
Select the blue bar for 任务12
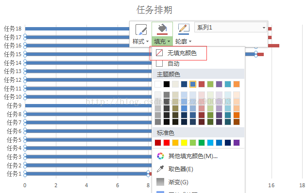(x=88, y=80)
